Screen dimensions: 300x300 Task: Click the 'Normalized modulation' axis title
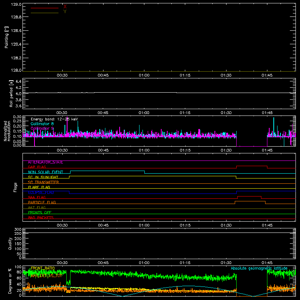(x=7, y=131)
